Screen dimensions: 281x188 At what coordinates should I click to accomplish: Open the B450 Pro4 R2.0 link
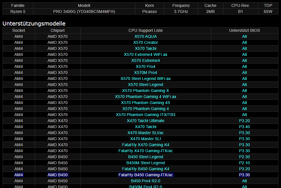click(x=145, y=181)
